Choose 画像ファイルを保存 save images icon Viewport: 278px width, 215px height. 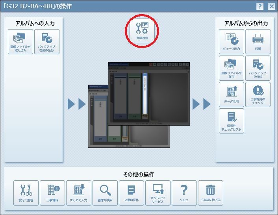231,68
